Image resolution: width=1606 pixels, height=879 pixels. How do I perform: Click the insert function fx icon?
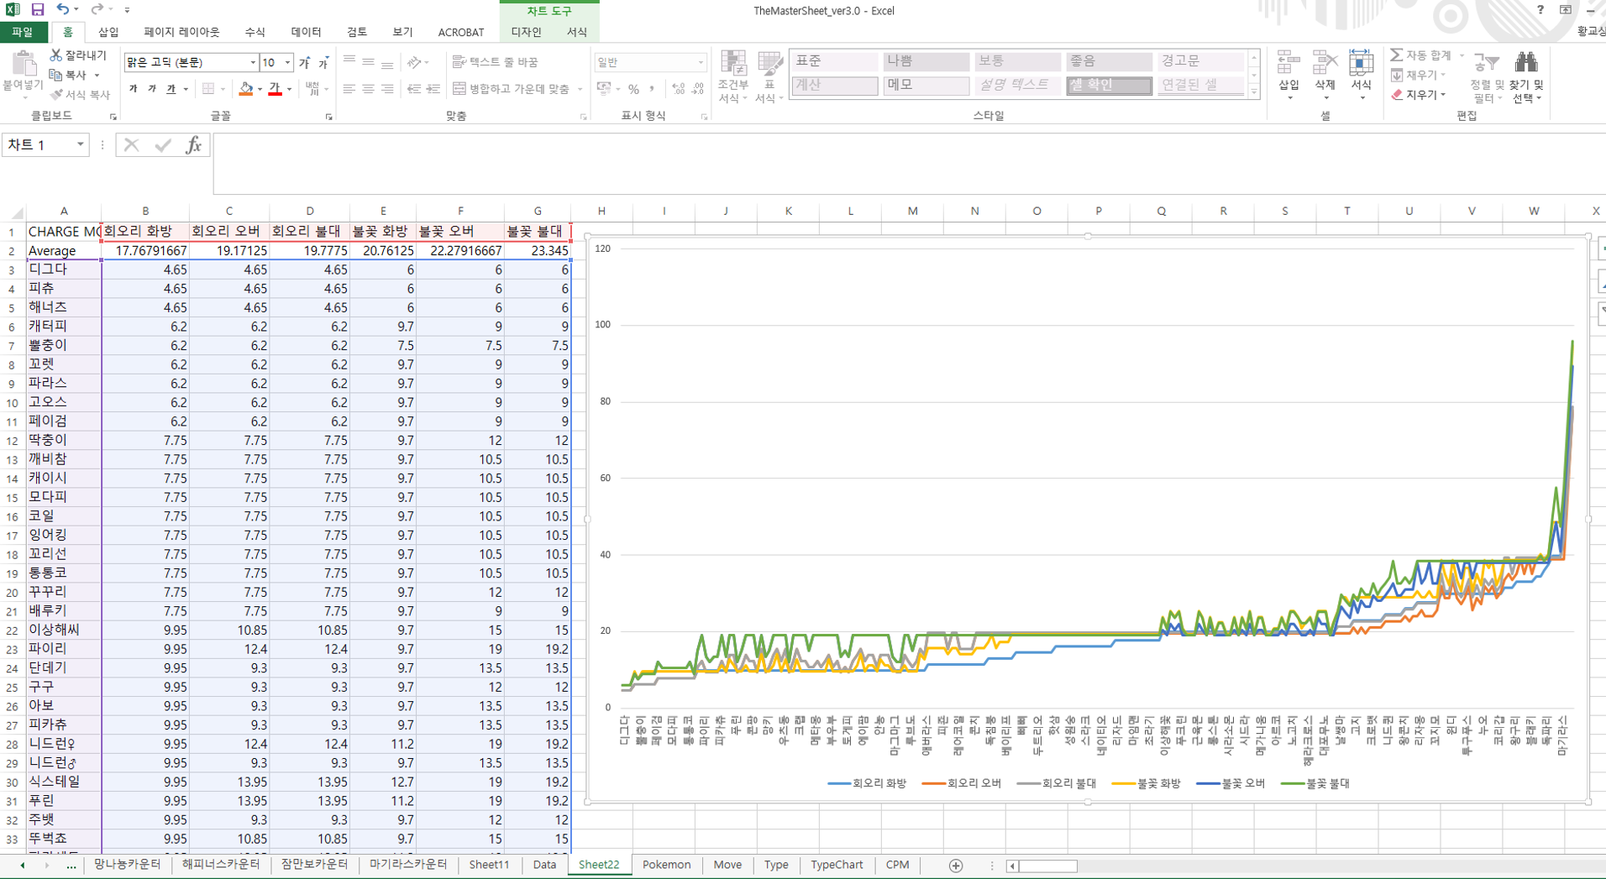coord(193,145)
